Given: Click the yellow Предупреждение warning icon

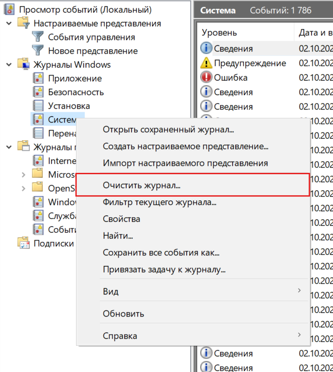Looking at the screenshot, I should point(206,63).
